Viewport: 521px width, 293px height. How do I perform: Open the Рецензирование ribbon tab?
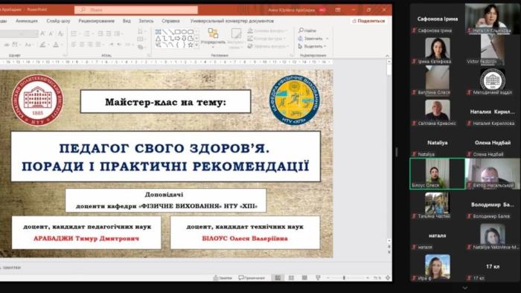(x=96, y=21)
